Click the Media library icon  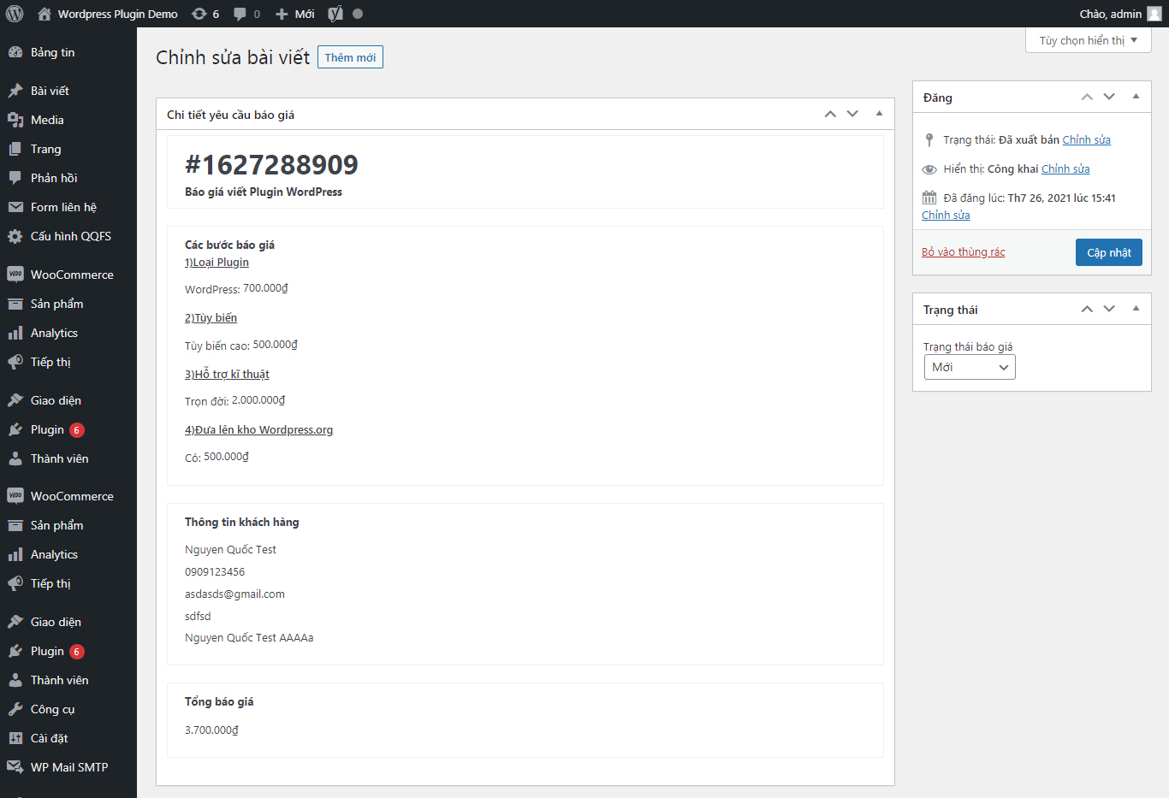click(x=15, y=120)
